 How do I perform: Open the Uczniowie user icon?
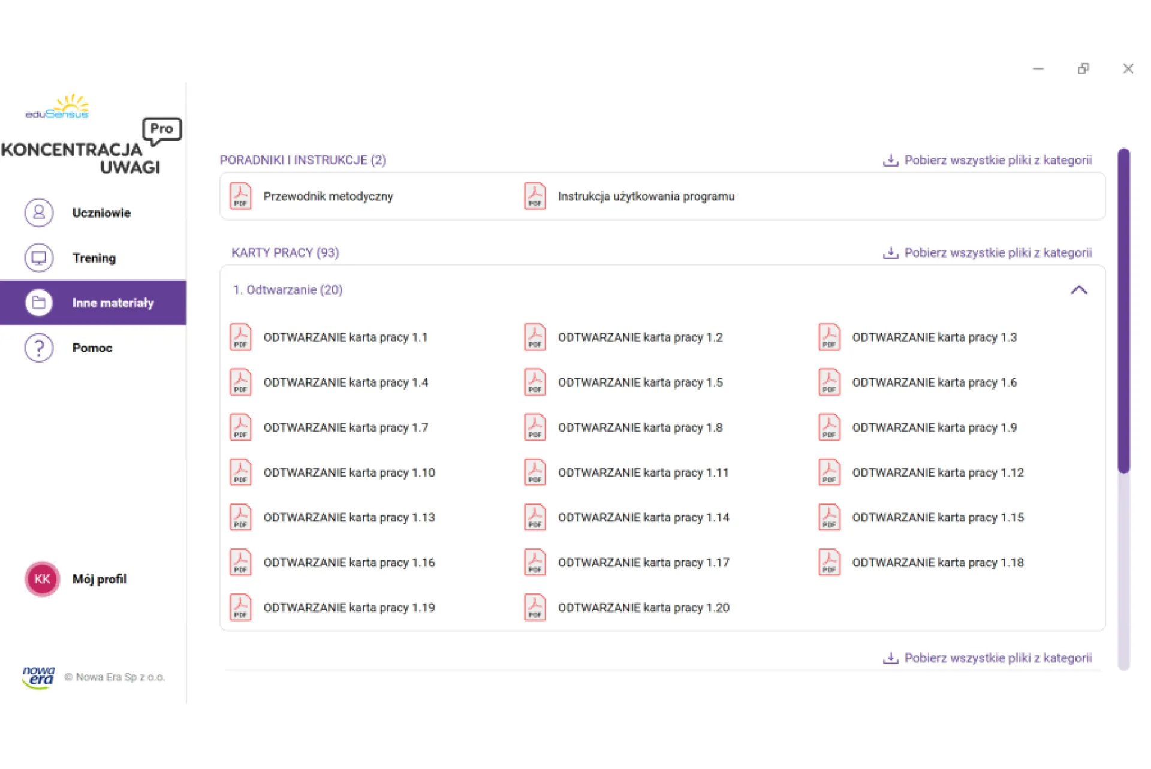click(39, 213)
